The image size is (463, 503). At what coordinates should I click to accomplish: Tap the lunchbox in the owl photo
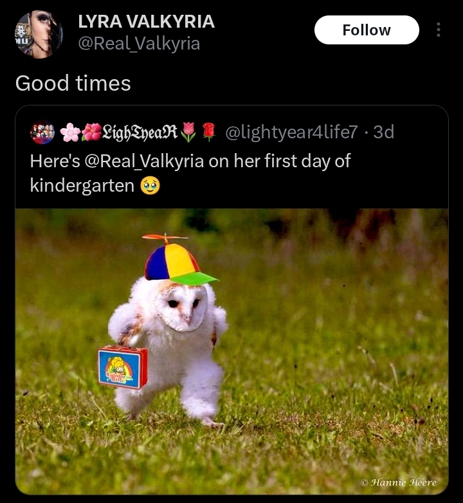point(123,367)
